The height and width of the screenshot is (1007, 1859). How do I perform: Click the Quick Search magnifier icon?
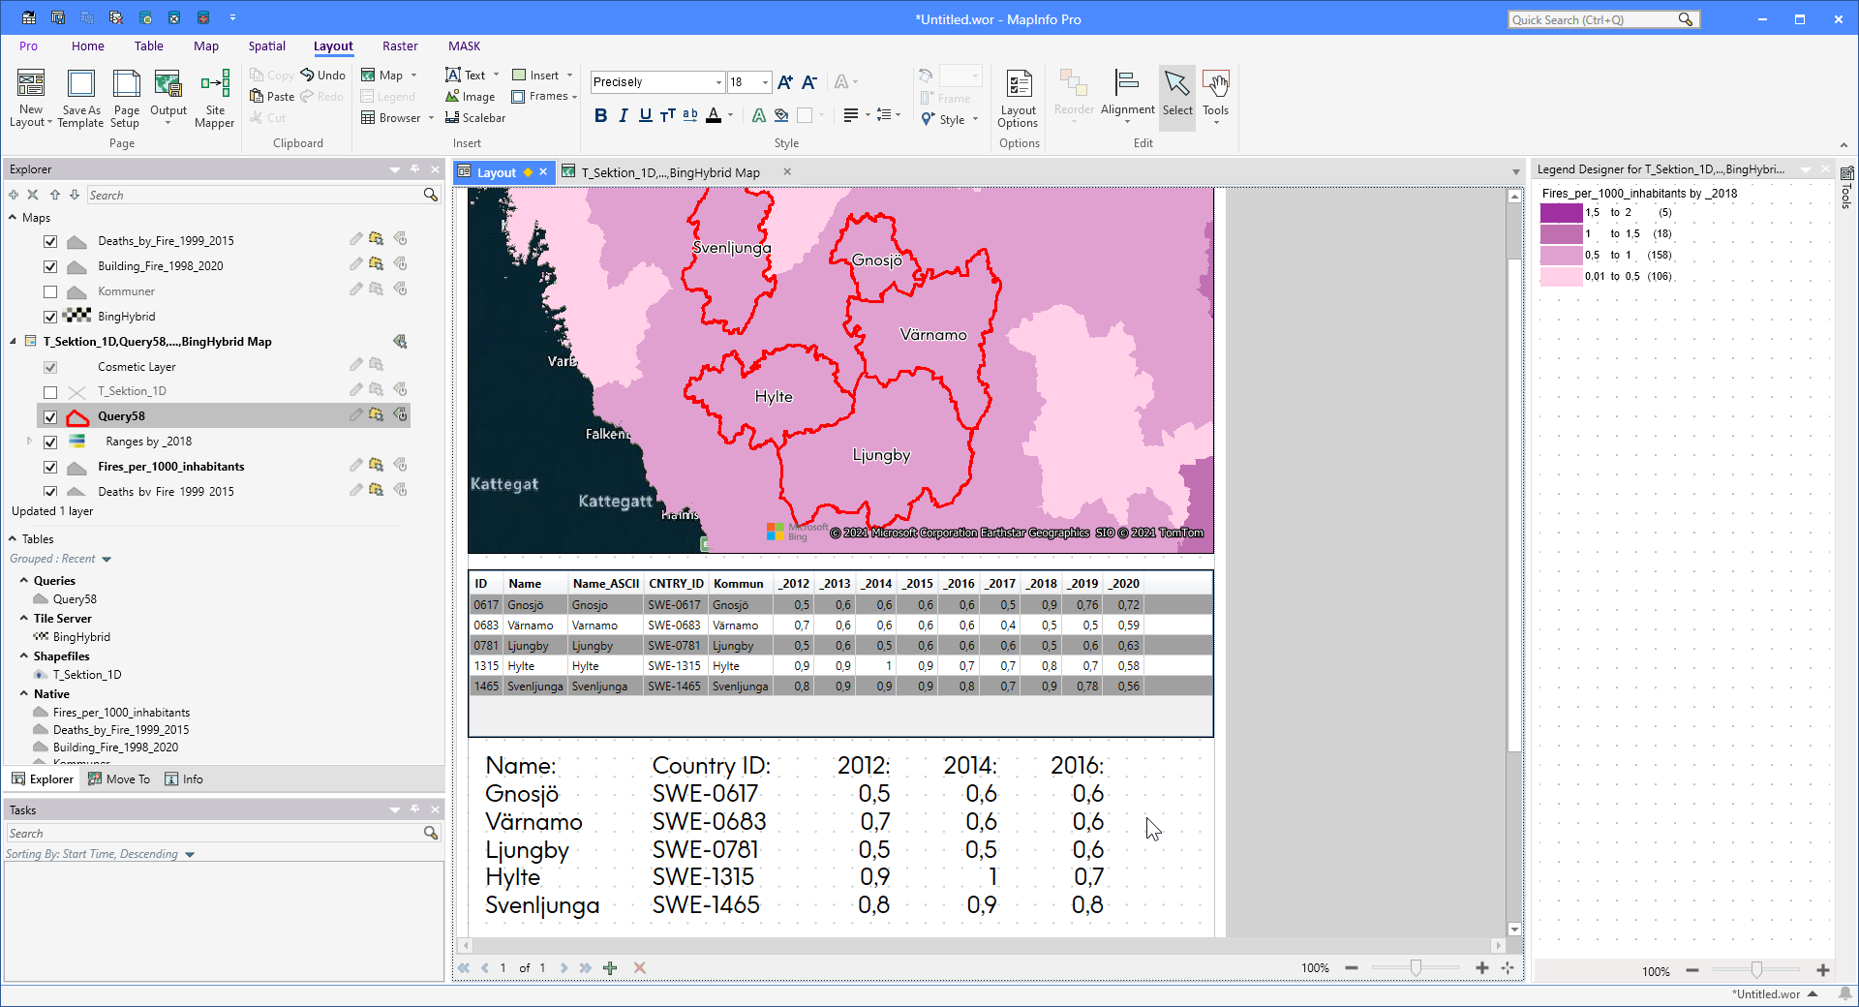pyautogui.click(x=1686, y=19)
